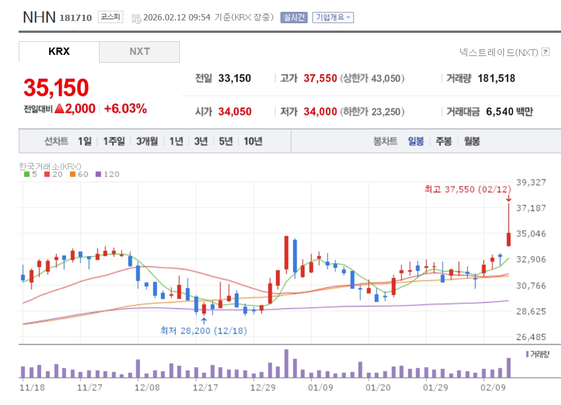Image resolution: width=561 pixels, height=405 pixels.
Task: Click the 한국거래소(KRX) chart caption
Action: pos(50,166)
